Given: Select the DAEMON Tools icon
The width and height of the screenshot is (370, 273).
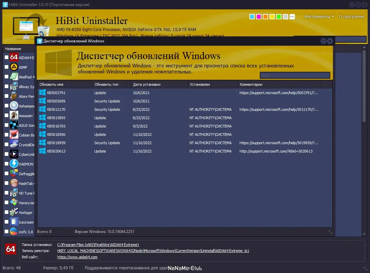Looking at the screenshot, I should 14,164.
